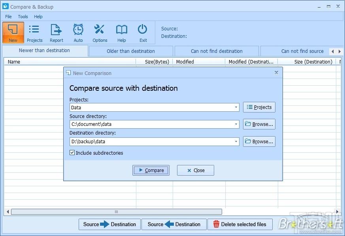Image resolution: width=345 pixels, height=236 pixels.
Task: Browse for the destination directory
Action: point(259,142)
